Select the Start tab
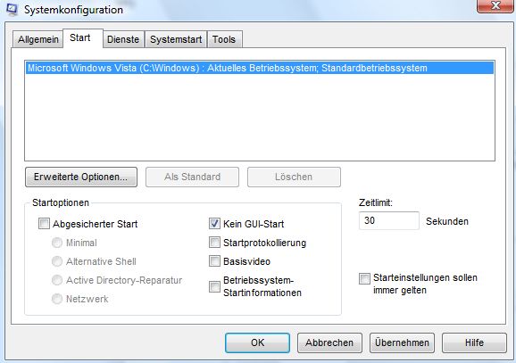Viewport: 516px width, 363px height. [80, 38]
